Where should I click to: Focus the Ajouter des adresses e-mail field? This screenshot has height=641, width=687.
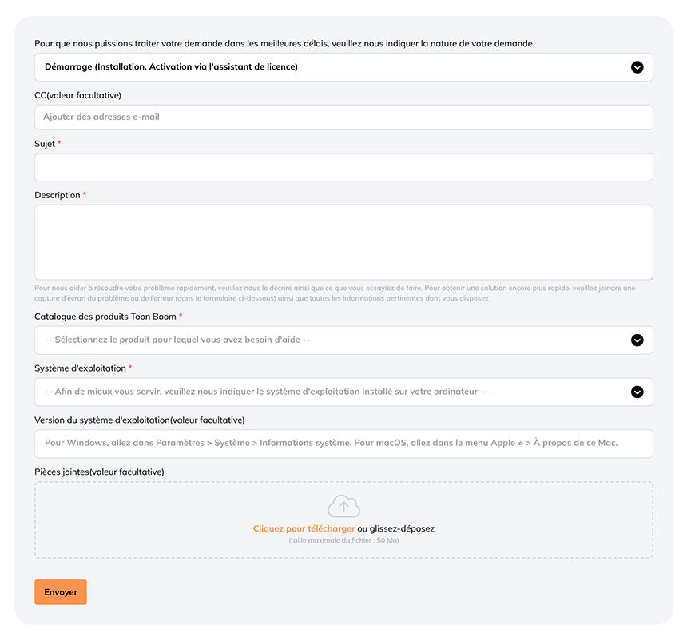coord(344,117)
